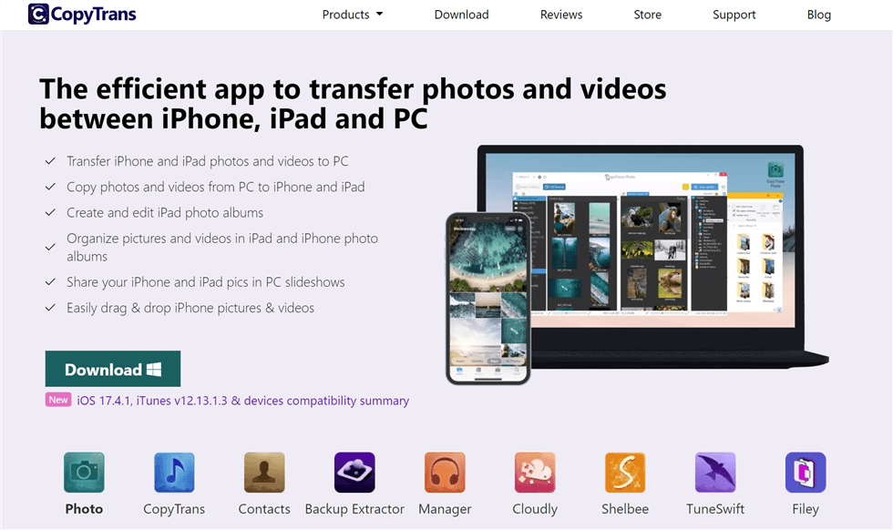Click 'Easily drag & drop iPhone pictures' line
This screenshot has width=893, height=530.
pyautogui.click(x=190, y=308)
